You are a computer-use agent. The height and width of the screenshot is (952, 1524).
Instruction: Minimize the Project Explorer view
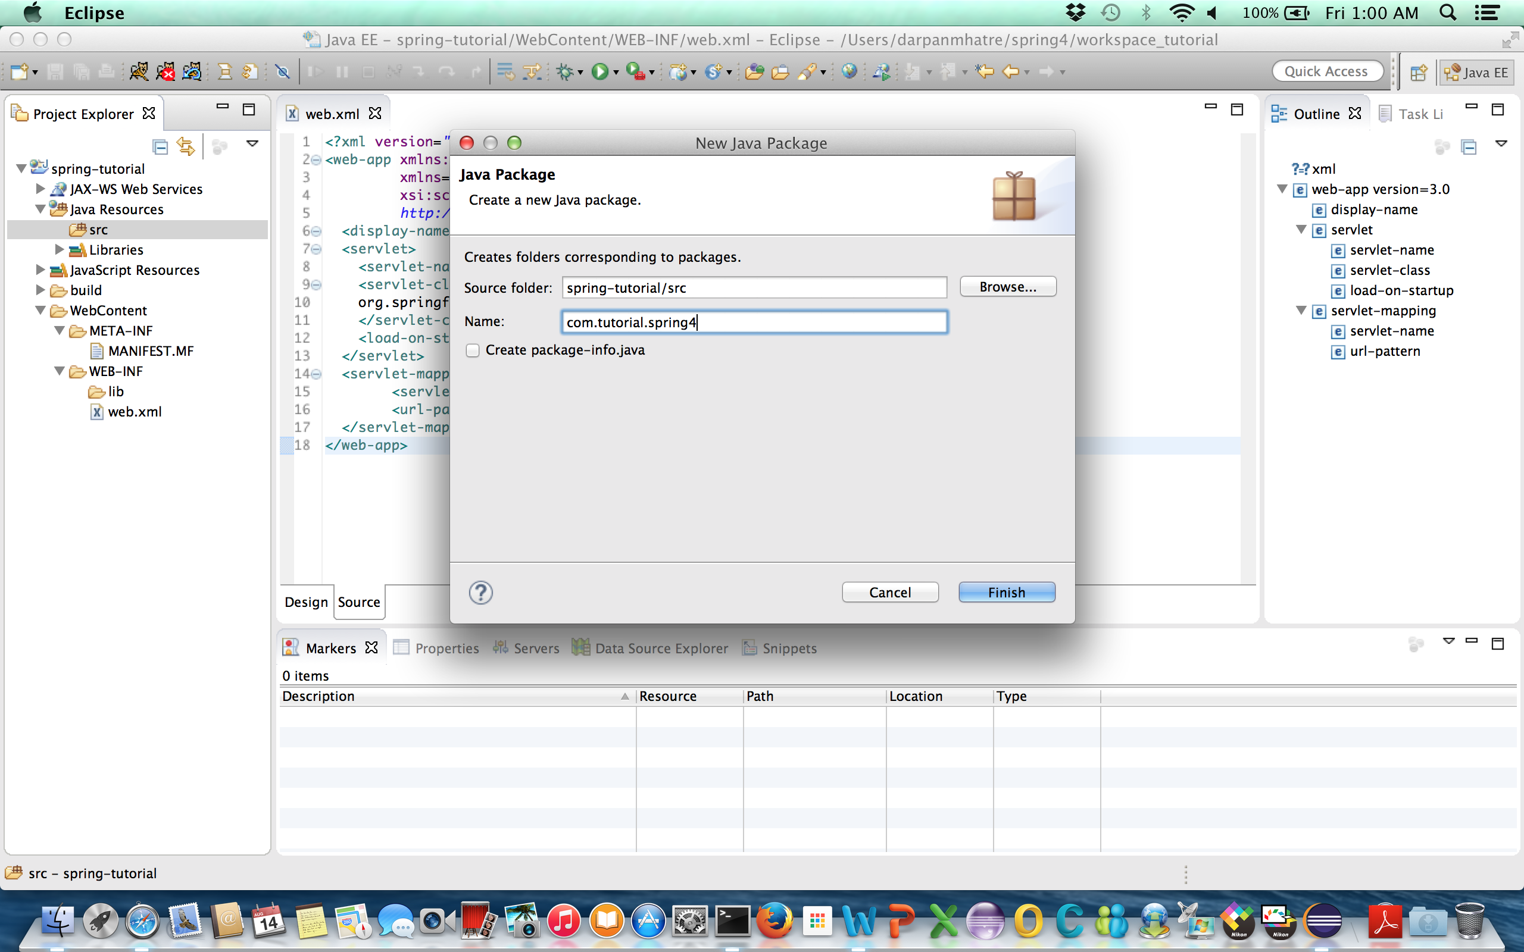pyautogui.click(x=222, y=107)
